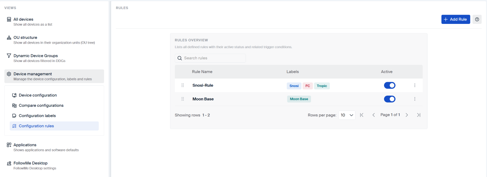Collapse the Device management section
487x177 pixels.
(x=54, y=76)
